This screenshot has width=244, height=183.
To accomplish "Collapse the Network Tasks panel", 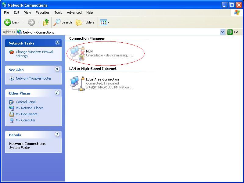I will (x=57, y=42).
